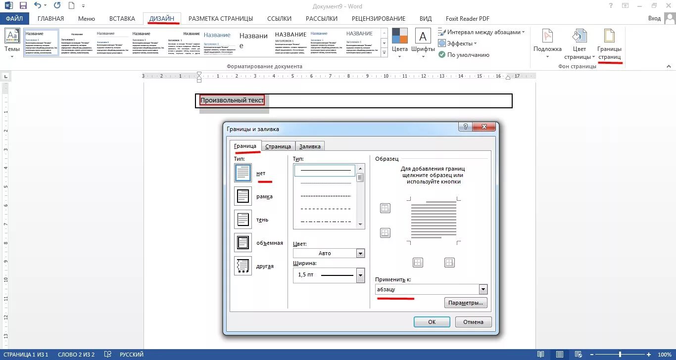Click РУССКИЙ language indicator
The height and width of the screenshot is (360, 676).
pos(131,355)
